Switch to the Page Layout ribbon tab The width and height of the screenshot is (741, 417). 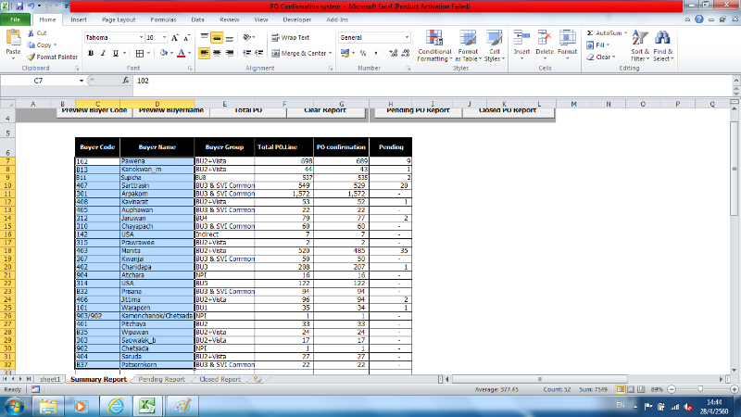tap(118, 19)
